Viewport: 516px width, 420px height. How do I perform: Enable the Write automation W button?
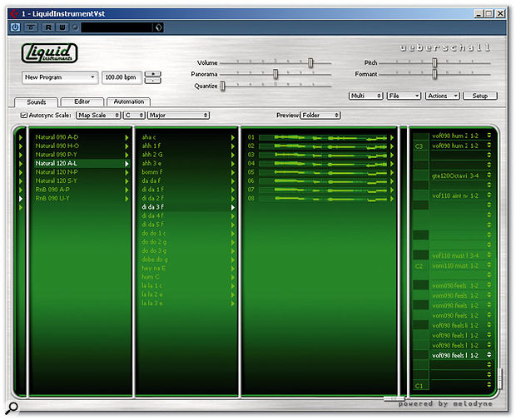pos(62,27)
